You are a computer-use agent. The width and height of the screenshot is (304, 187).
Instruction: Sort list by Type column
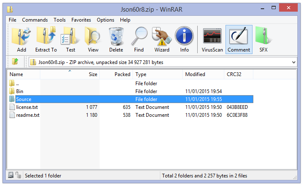[158, 74]
